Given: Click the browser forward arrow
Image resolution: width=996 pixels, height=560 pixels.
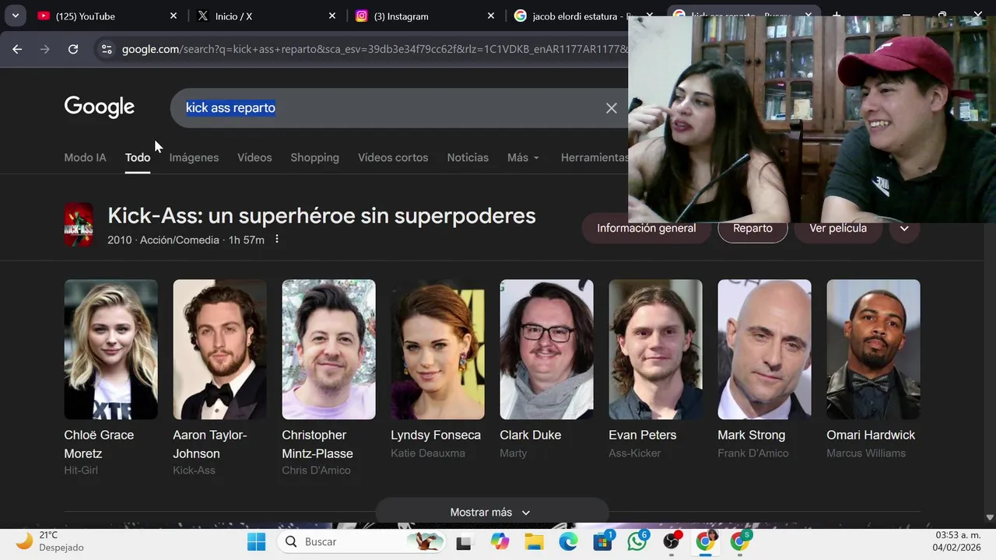Looking at the screenshot, I should (45, 49).
